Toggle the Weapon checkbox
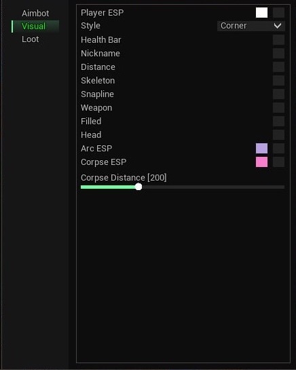This screenshot has height=370, width=296. 278,107
